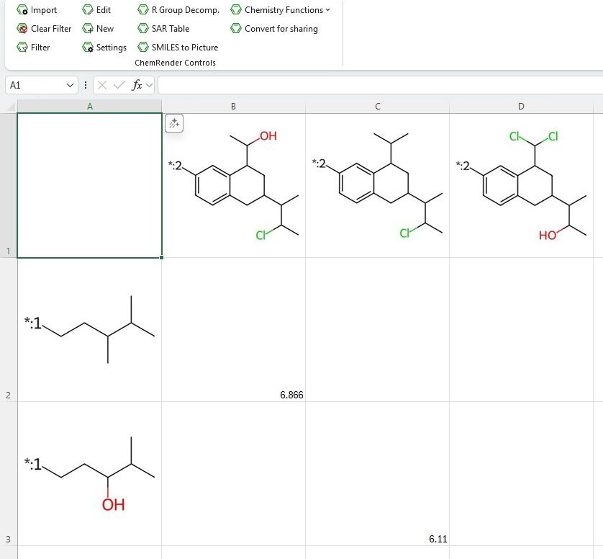
Task: Click Convert for sharing
Action: coord(236,29)
